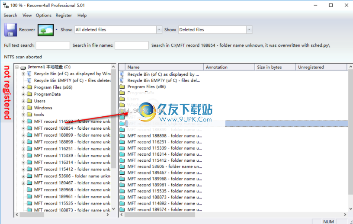
Task: Select MFT record 116251 in tree
Action: pos(72,149)
